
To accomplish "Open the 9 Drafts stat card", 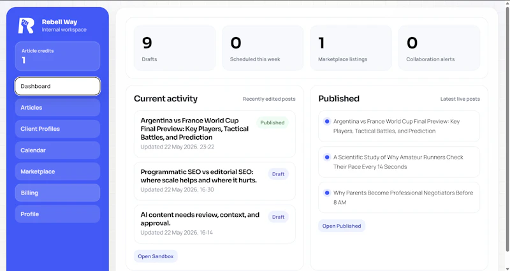I will pyautogui.click(x=175, y=48).
